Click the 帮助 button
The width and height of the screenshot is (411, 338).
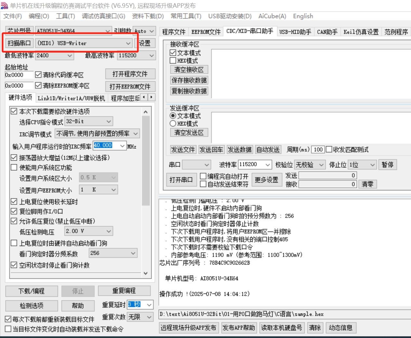78,306
